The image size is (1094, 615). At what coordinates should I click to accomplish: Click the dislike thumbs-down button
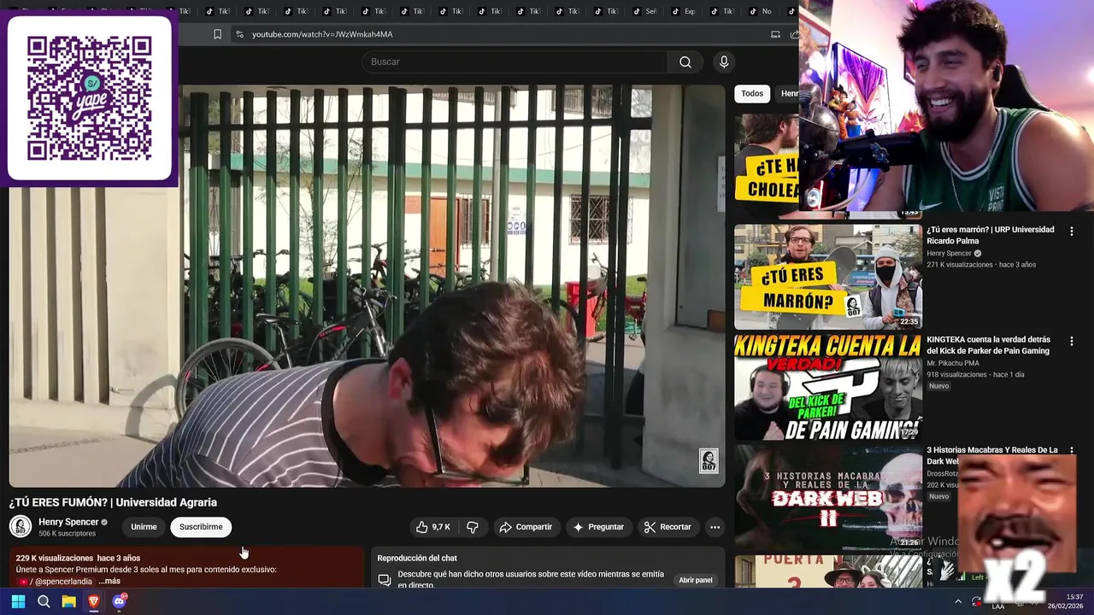pos(473,527)
